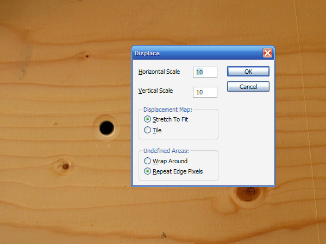Select the Repeat Edge Pixels radio button
Image resolution: width=326 pixels, height=244 pixels.
tap(147, 171)
